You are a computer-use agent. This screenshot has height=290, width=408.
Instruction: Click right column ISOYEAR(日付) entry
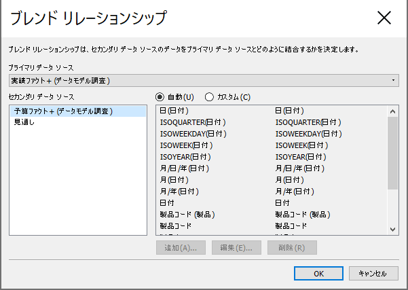pyautogui.click(x=301, y=157)
